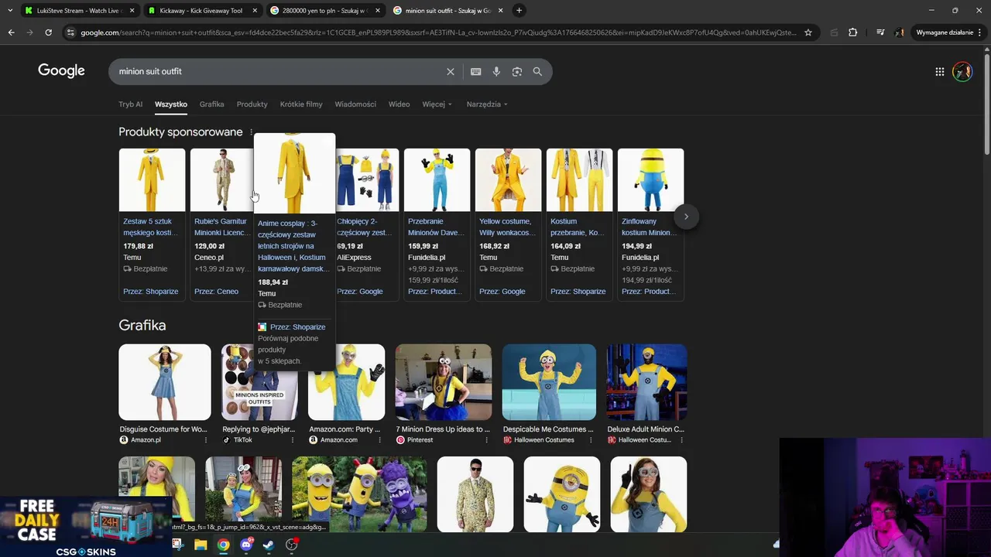Open Zinflowany kostium Minion product link

click(650, 227)
